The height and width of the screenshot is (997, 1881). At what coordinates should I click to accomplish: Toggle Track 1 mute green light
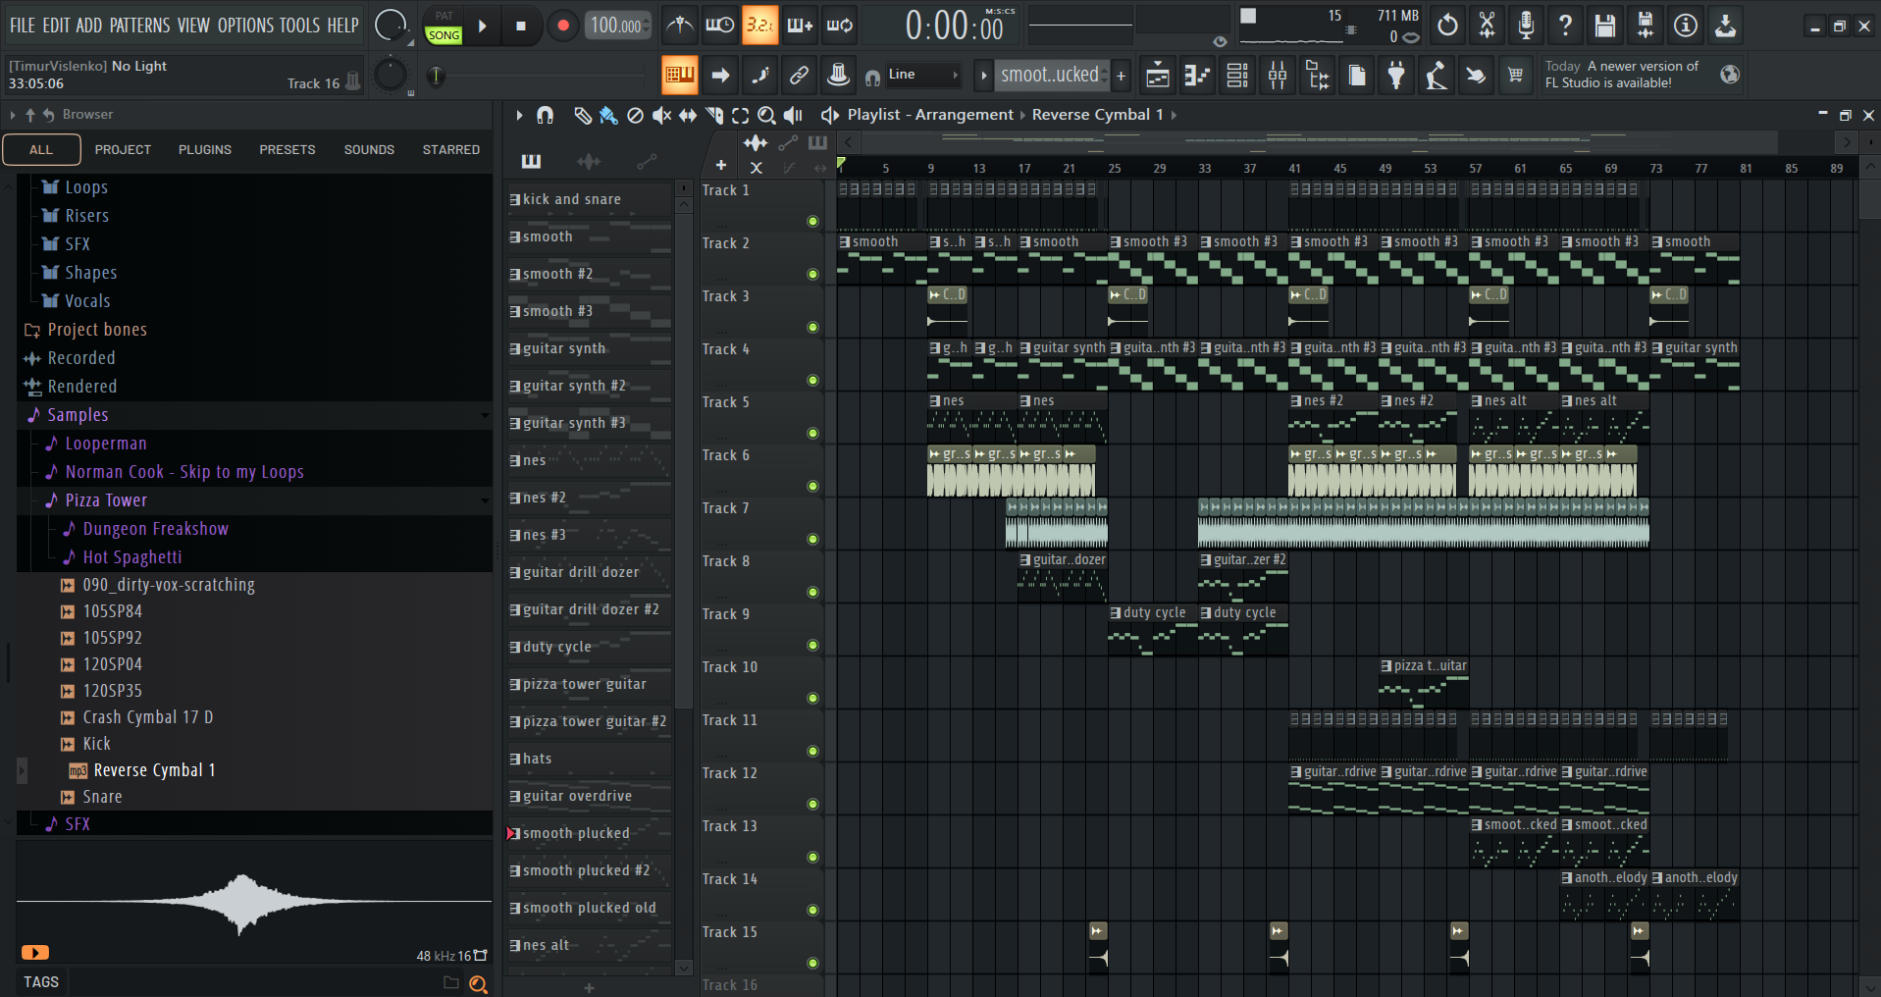click(812, 221)
